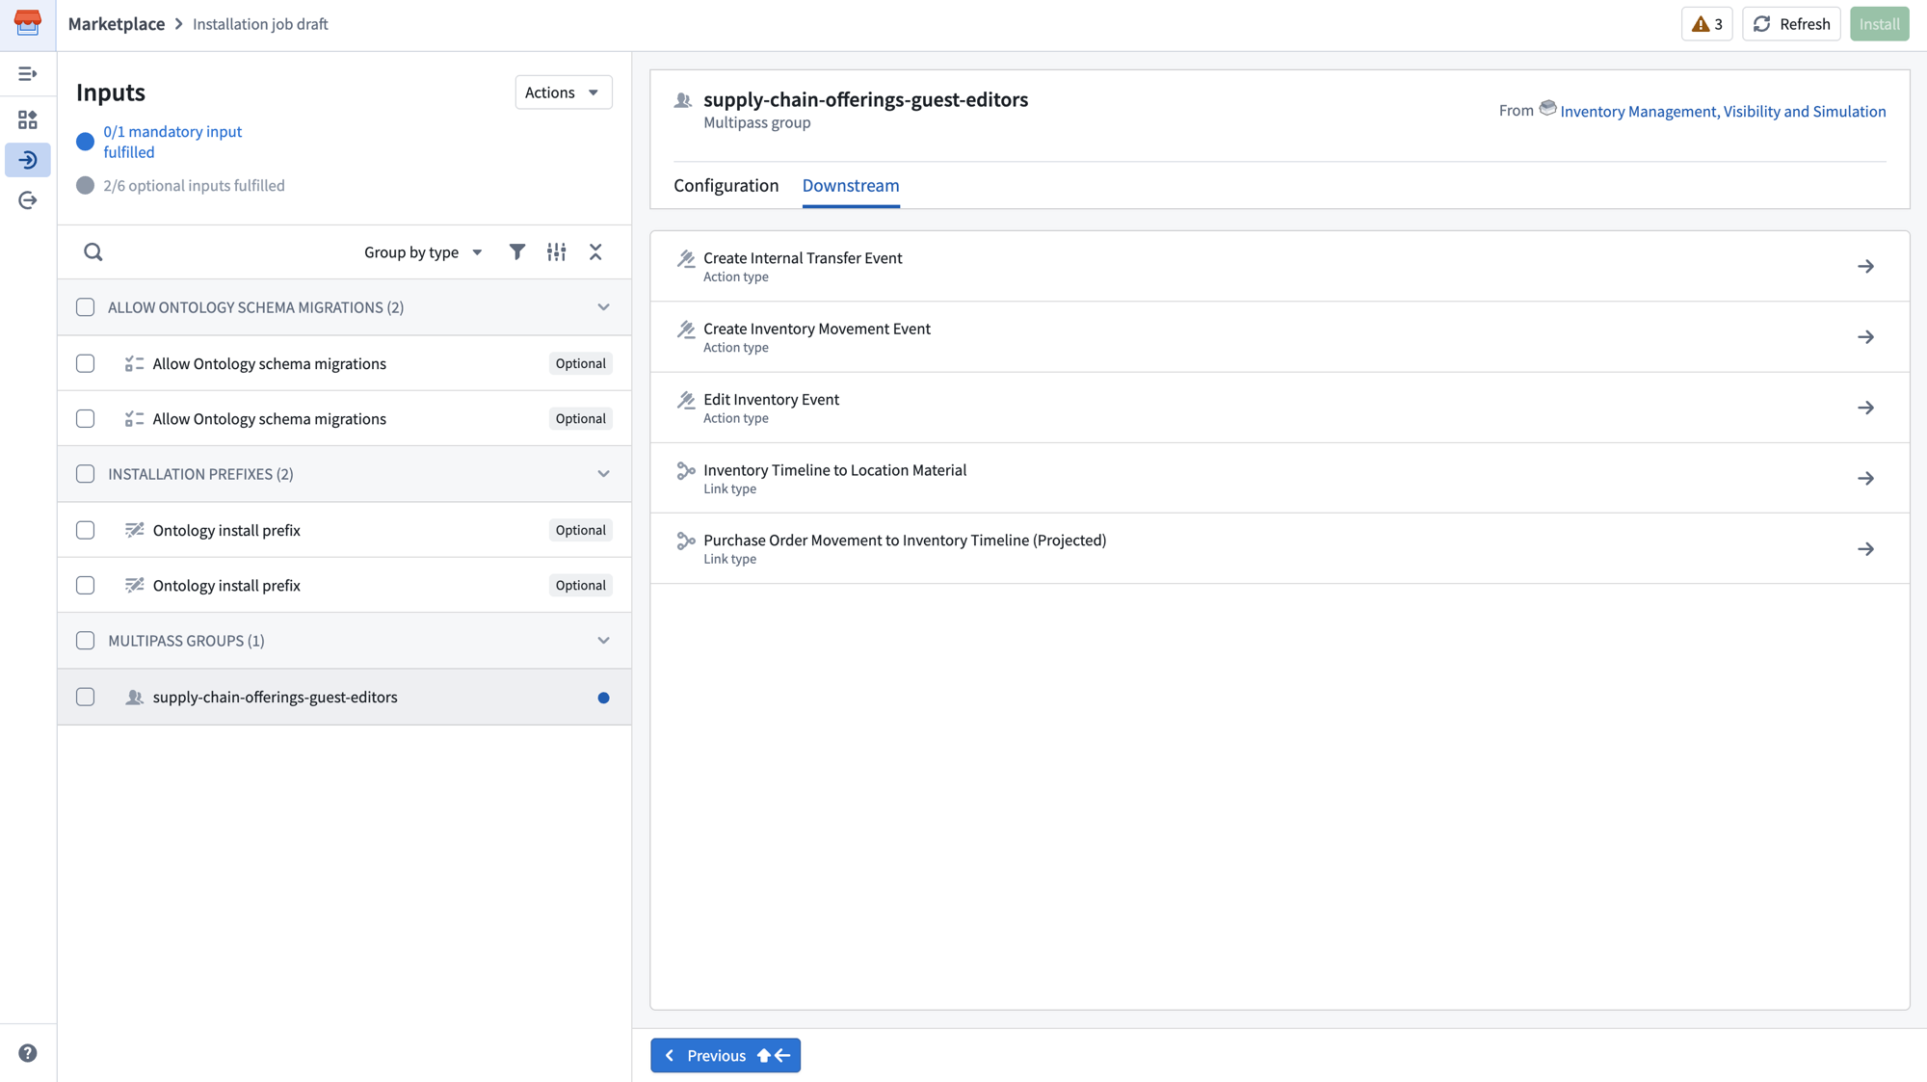Image resolution: width=1927 pixels, height=1082 pixels.
Task: Open the filter funnel icon
Action: point(517,252)
